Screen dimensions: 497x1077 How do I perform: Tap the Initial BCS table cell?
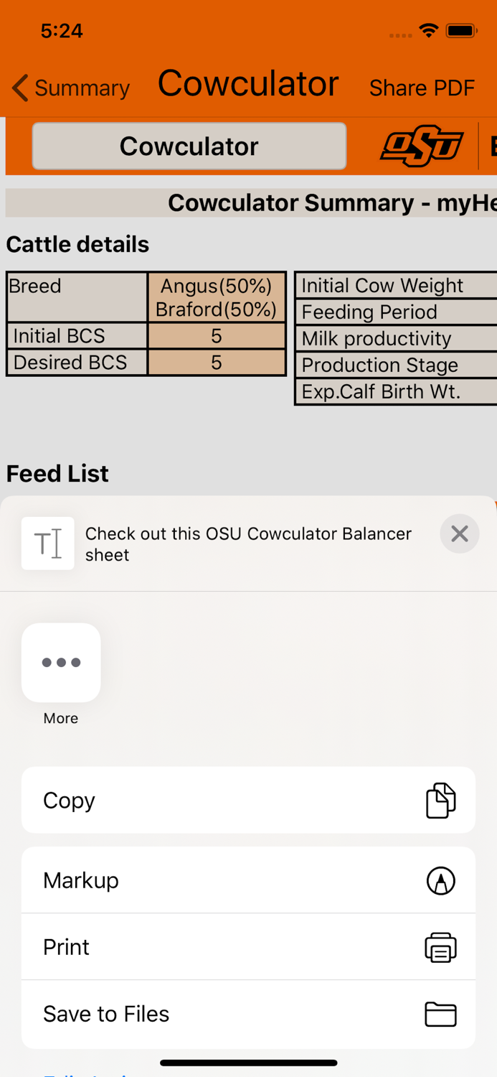[x=77, y=335]
